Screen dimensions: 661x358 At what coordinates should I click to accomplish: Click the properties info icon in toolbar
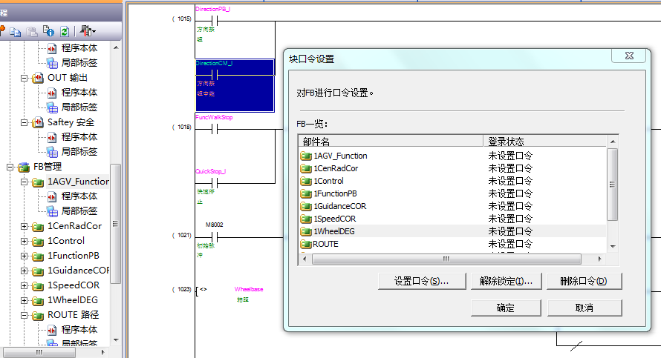coord(48,31)
